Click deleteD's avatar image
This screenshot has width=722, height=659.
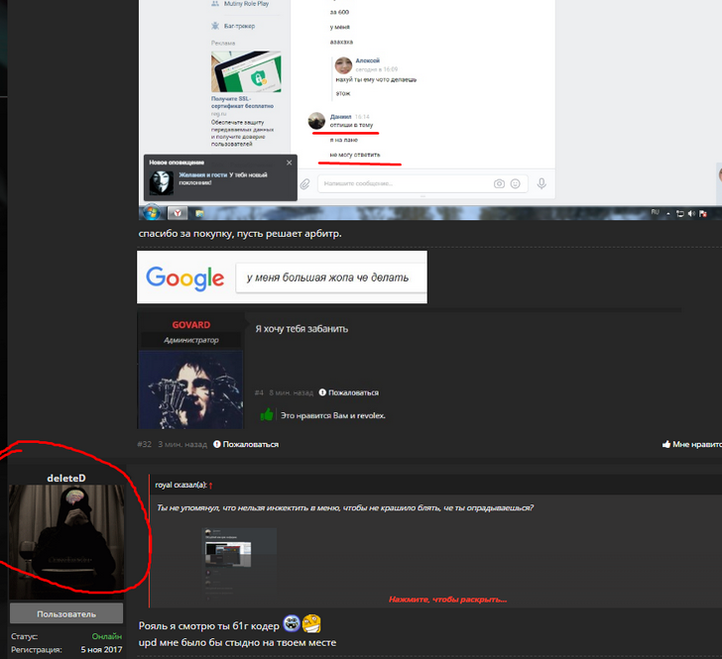[66, 542]
